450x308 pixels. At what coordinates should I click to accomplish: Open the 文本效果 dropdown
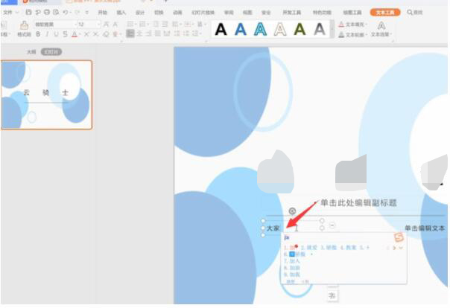381,29
